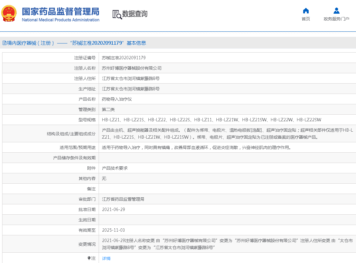356x263 pixels.
Task: Click approval department 江苏省药品监督管理局
Action: pos(123,199)
